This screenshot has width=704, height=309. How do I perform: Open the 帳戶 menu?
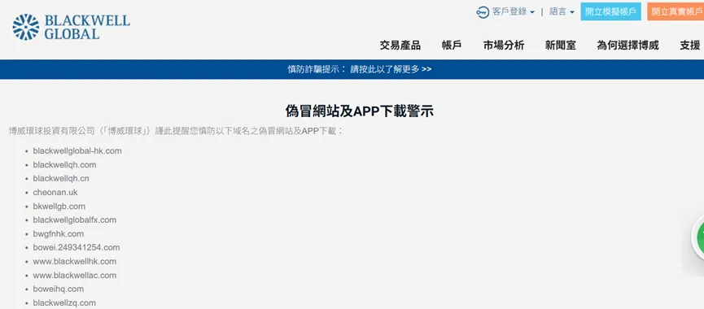[452, 46]
